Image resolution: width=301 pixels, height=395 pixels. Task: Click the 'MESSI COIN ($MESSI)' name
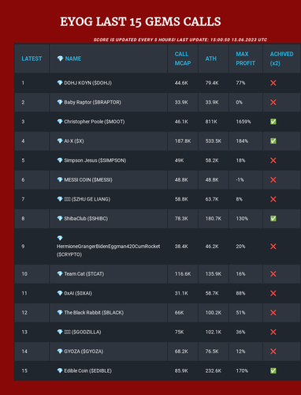click(88, 179)
